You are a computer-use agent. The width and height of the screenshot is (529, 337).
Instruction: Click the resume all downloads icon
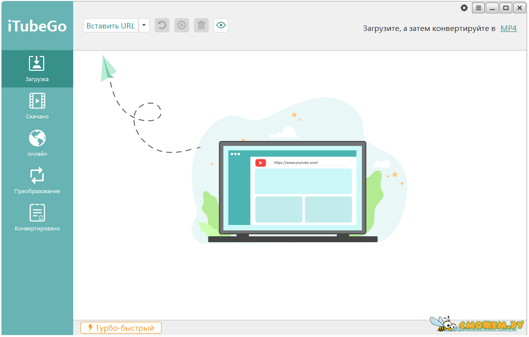click(x=162, y=26)
